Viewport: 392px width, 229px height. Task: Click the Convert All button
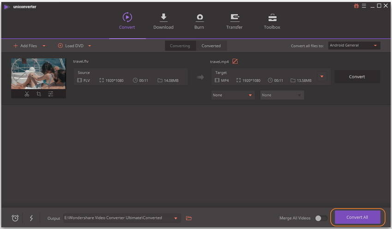[x=357, y=217]
